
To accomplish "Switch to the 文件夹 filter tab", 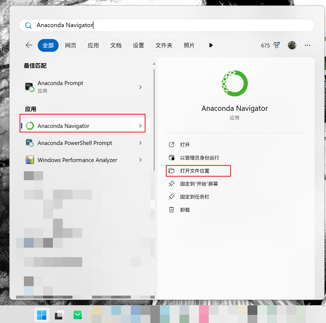I will (x=164, y=45).
